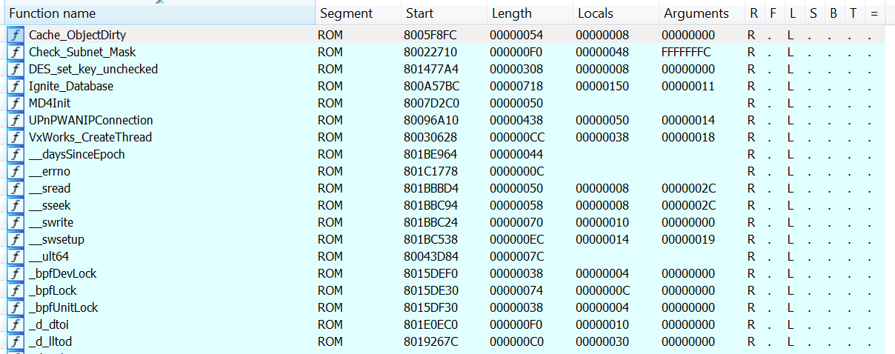Select the _d_lltod function name

pos(50,341)
